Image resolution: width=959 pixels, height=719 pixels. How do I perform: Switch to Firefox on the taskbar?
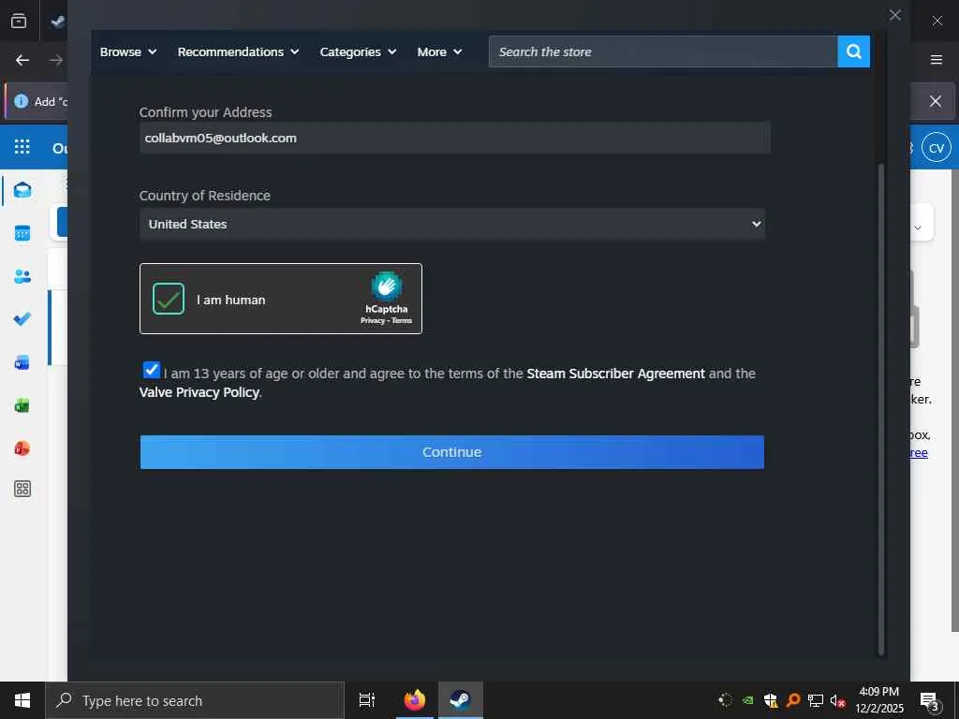pyautogui.click(x=414, y=700)
